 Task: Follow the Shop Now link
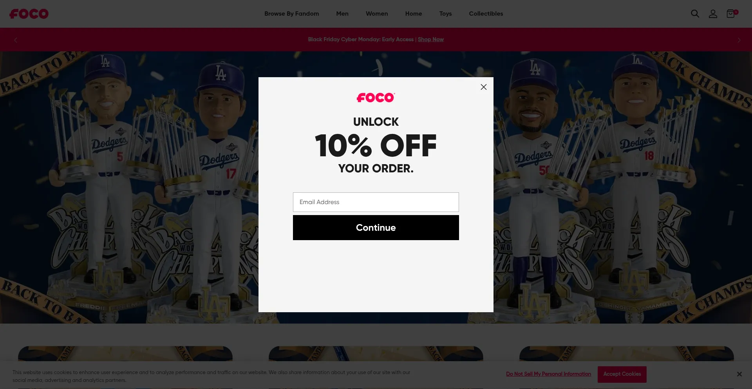coord(430,40)
